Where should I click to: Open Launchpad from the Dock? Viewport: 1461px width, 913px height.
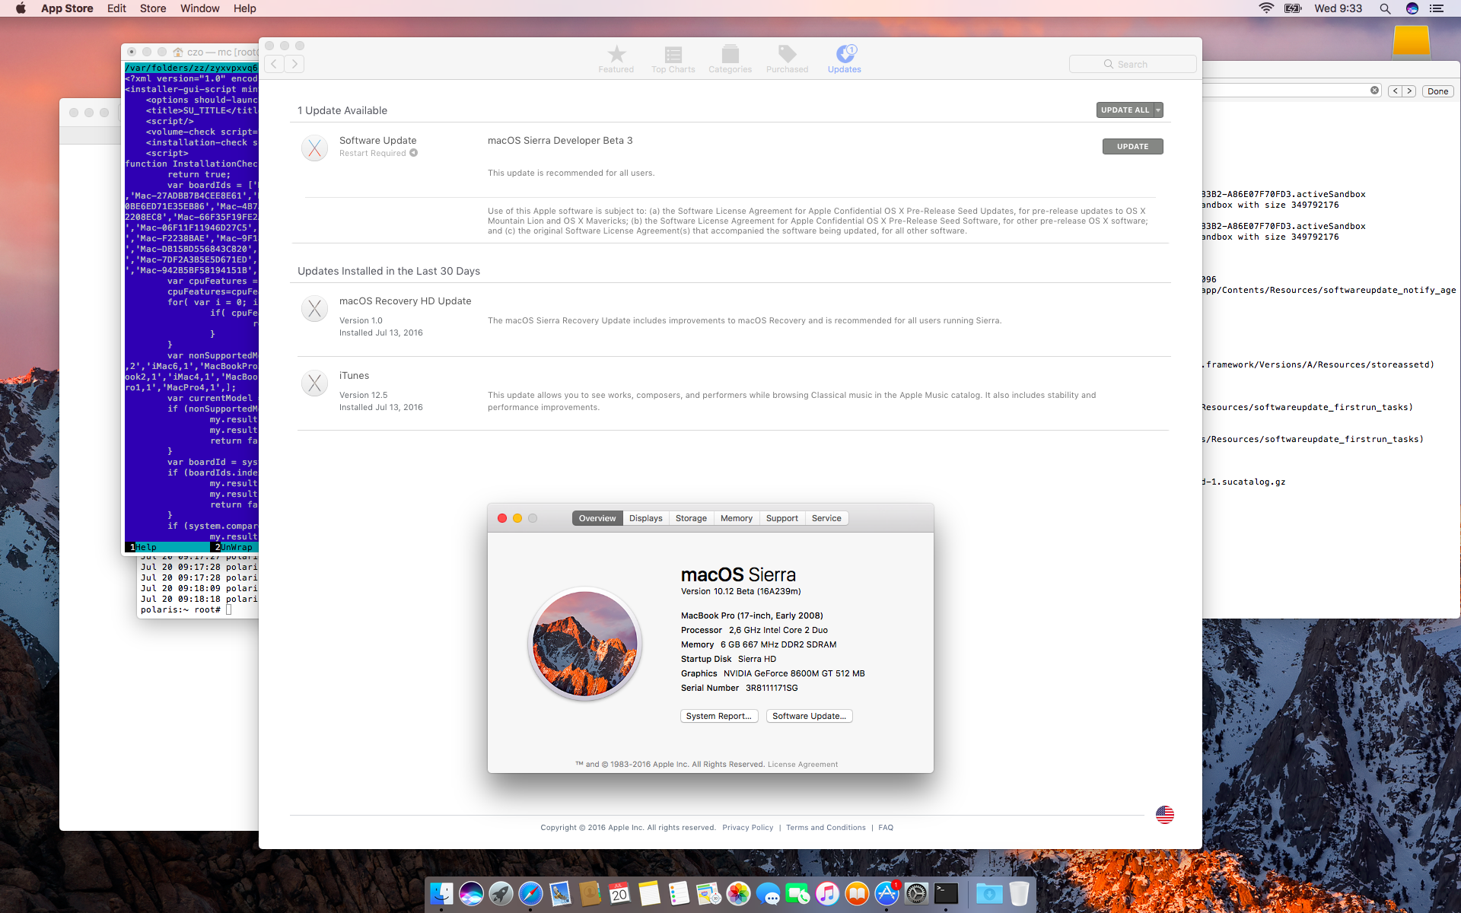[x=501, y=893]
